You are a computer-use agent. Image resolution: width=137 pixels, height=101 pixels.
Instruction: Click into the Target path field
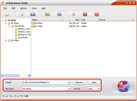[x=45, y=82]
